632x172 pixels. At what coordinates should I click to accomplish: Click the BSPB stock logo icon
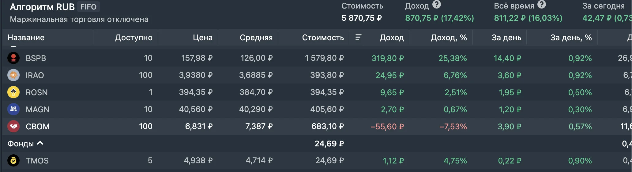13,58
